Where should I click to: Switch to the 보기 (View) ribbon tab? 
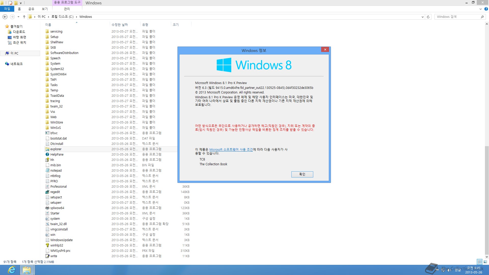tap(45, 9)
